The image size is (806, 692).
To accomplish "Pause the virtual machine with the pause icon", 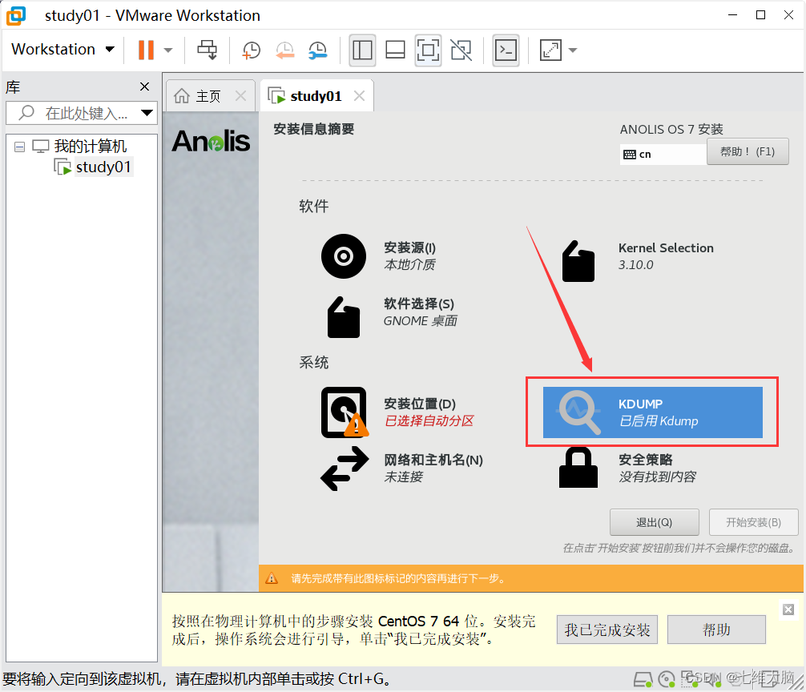I will click(146, 50).
